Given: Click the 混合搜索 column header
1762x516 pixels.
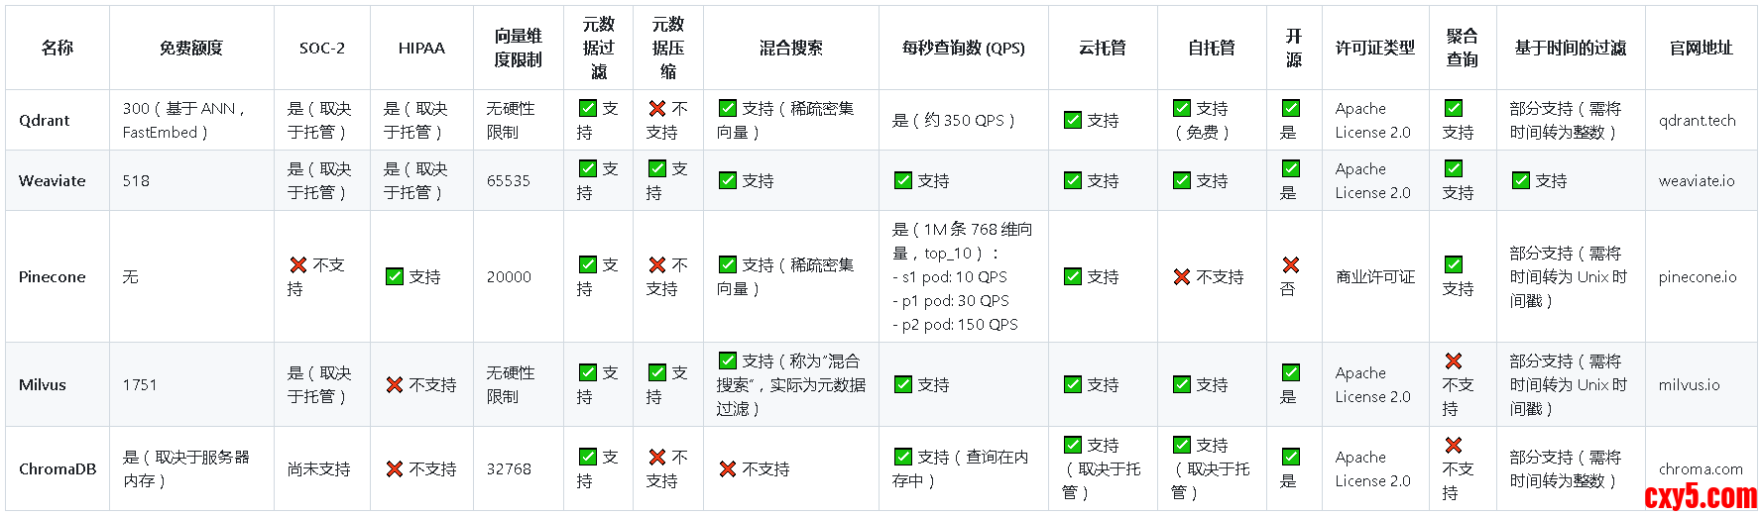Looking at the screenshot, I should click(x=790, y=48).
